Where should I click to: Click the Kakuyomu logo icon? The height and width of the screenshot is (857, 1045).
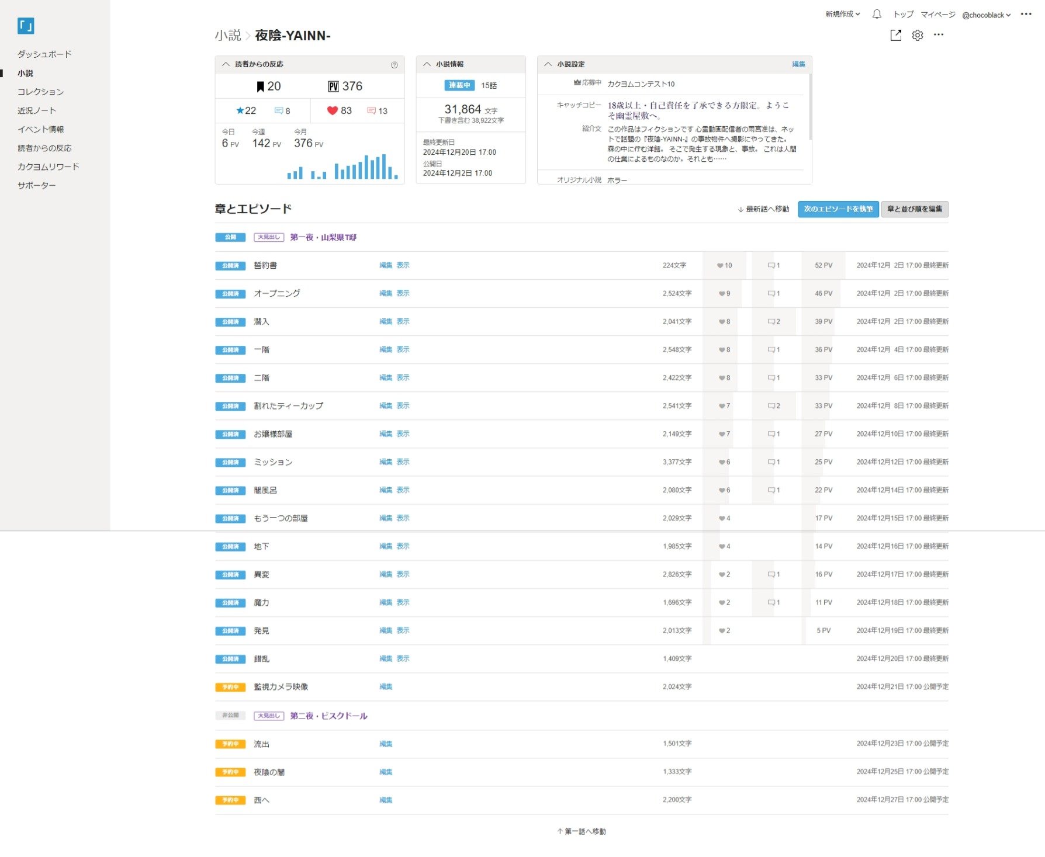pos(26,26)
